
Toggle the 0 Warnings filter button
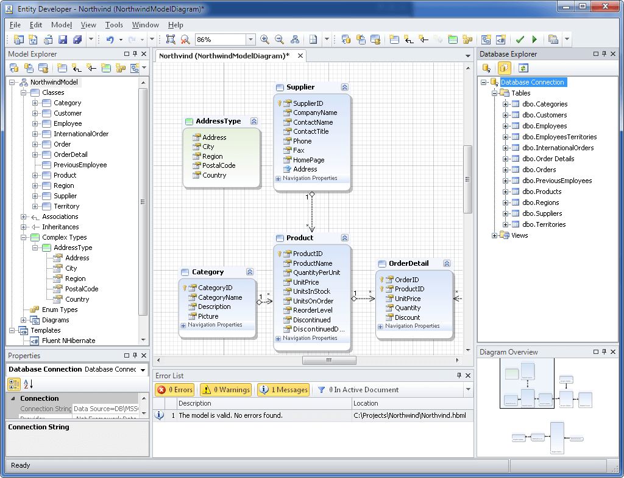pos(225,390)
